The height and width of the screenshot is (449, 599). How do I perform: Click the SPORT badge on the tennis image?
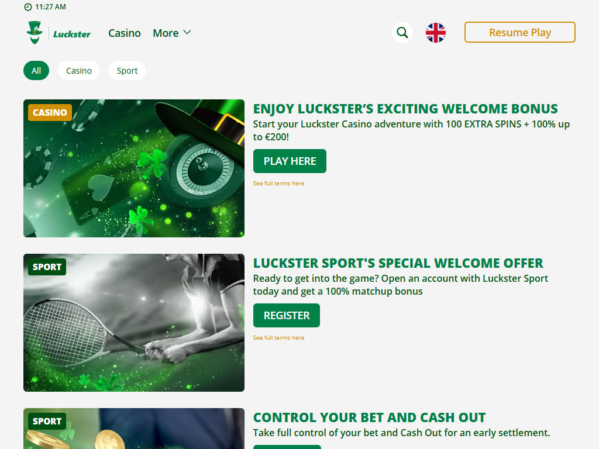pyautogui.click(x=47, y=267)
